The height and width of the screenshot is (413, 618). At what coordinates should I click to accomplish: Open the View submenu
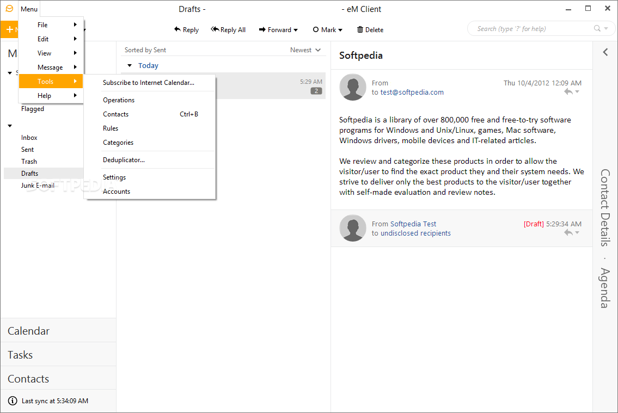coord(51,53)
